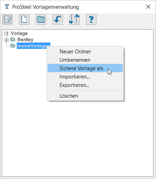Open help via the question mark icon
156x179 pixels.
(x=91, y=20)
